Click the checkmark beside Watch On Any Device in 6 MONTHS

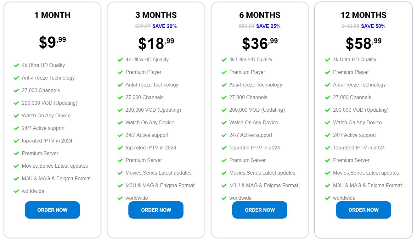[x=224, y=122]
